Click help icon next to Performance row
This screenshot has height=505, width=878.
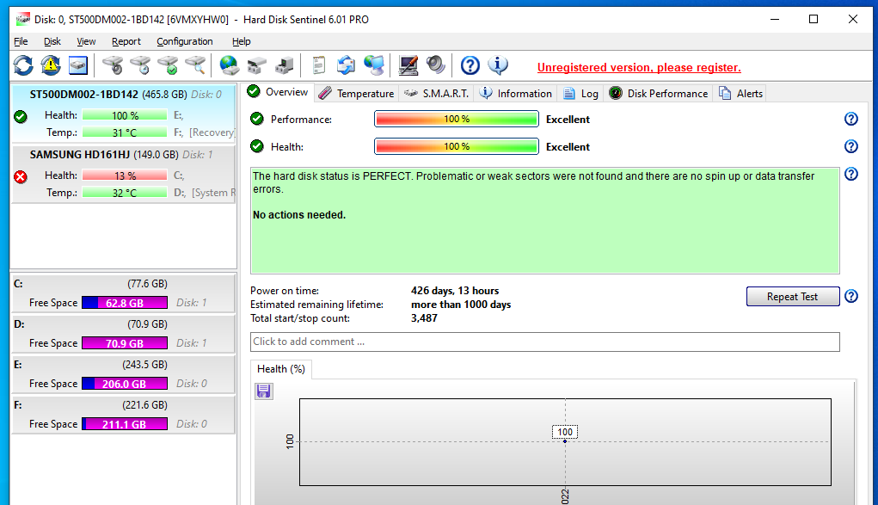pyautogui.click(x=850, y=120)
